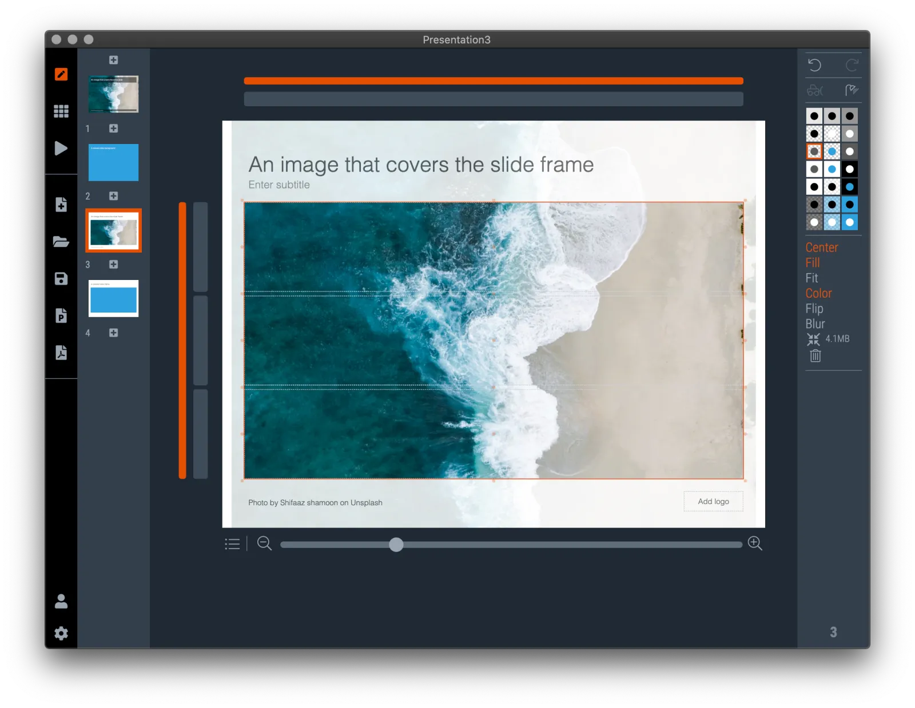This screenshot has height=708, width=915.
Task: Toggle the Fit image option
Action: click(811, 278)
